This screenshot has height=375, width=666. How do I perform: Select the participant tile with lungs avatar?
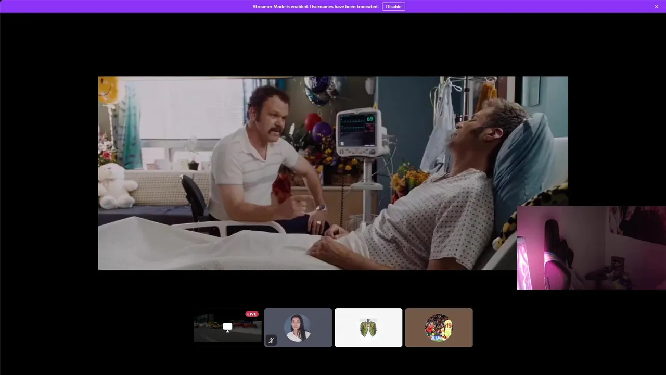[x=368, y=328]
